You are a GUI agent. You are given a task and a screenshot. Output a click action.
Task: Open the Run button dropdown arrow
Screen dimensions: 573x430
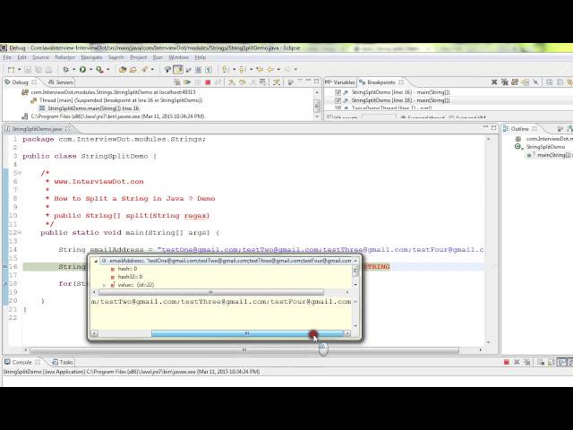[91, 69]
